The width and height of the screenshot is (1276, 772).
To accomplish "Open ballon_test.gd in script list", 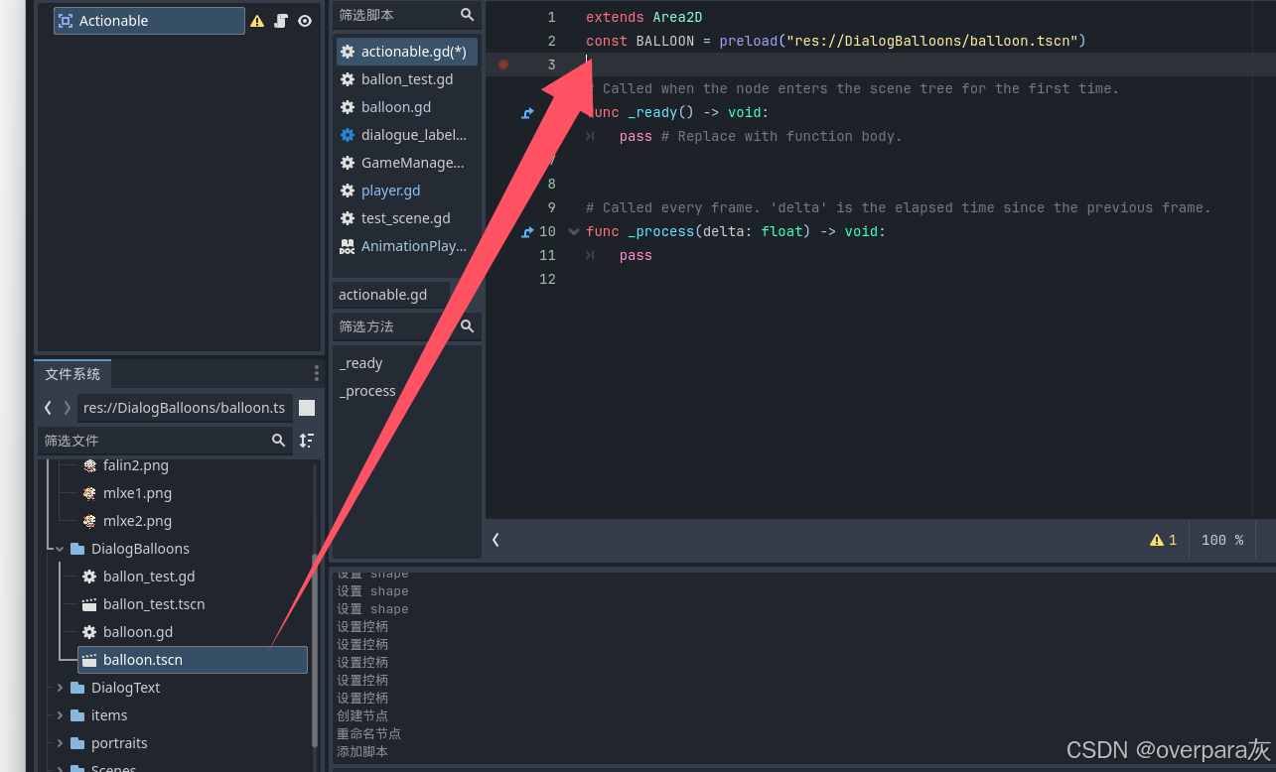I will [406, 79].
